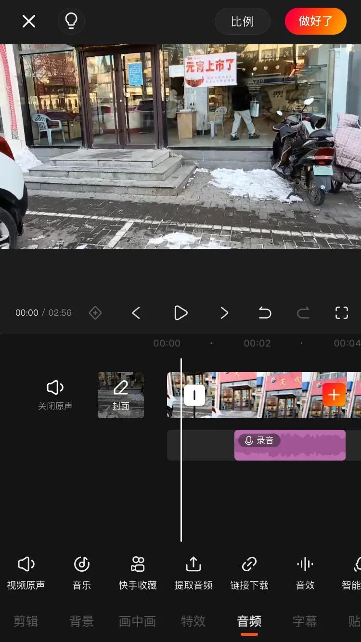The width and height of the screenshot is (361, 642).
Task: Switch to the 剪辑 tab
Action: (x=26, y=621)
